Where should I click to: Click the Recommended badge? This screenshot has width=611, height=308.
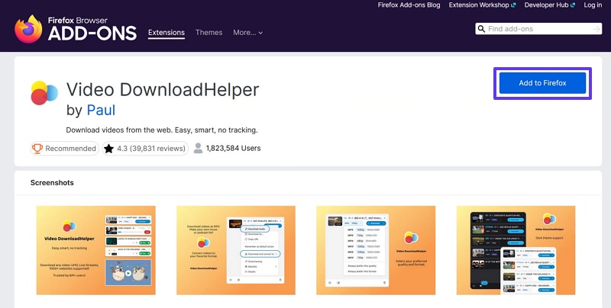point(65,149)
